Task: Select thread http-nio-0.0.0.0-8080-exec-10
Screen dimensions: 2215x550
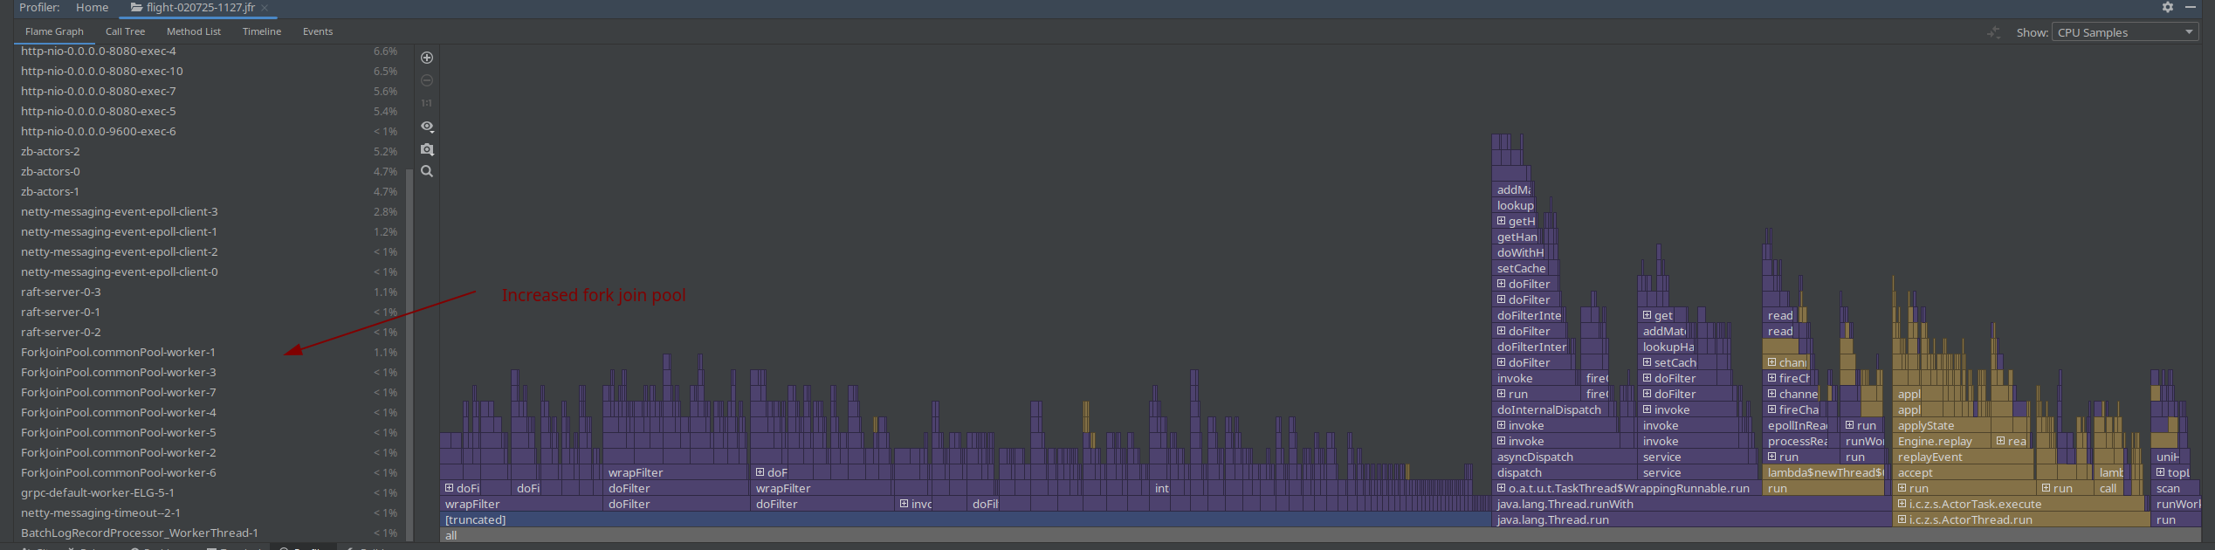Action: (210, 71)
